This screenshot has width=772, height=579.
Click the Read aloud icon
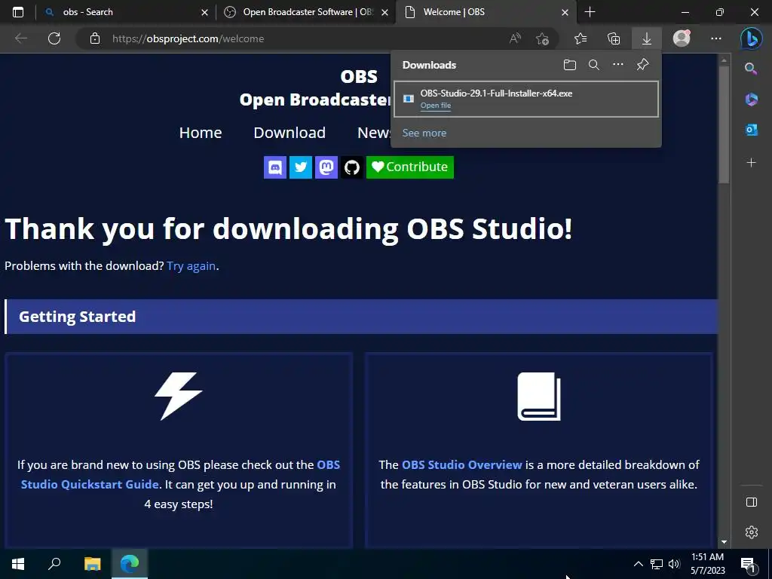[x=515, y=38]
